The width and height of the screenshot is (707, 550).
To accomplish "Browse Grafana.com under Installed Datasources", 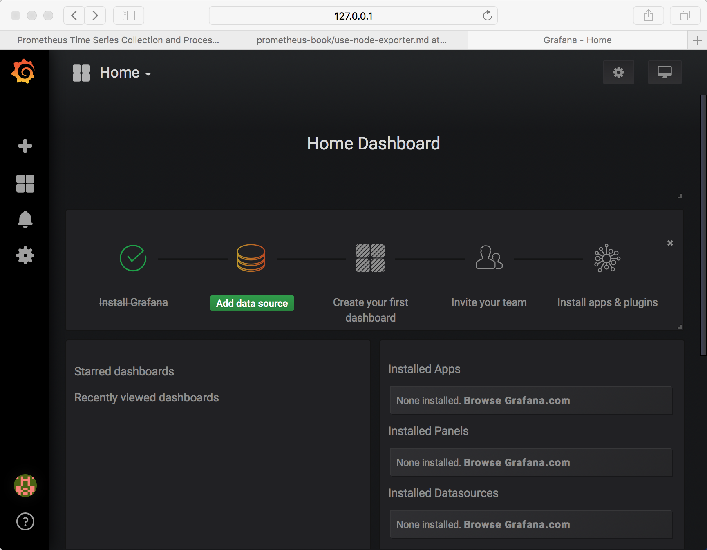I will click(x=517, y=524).
